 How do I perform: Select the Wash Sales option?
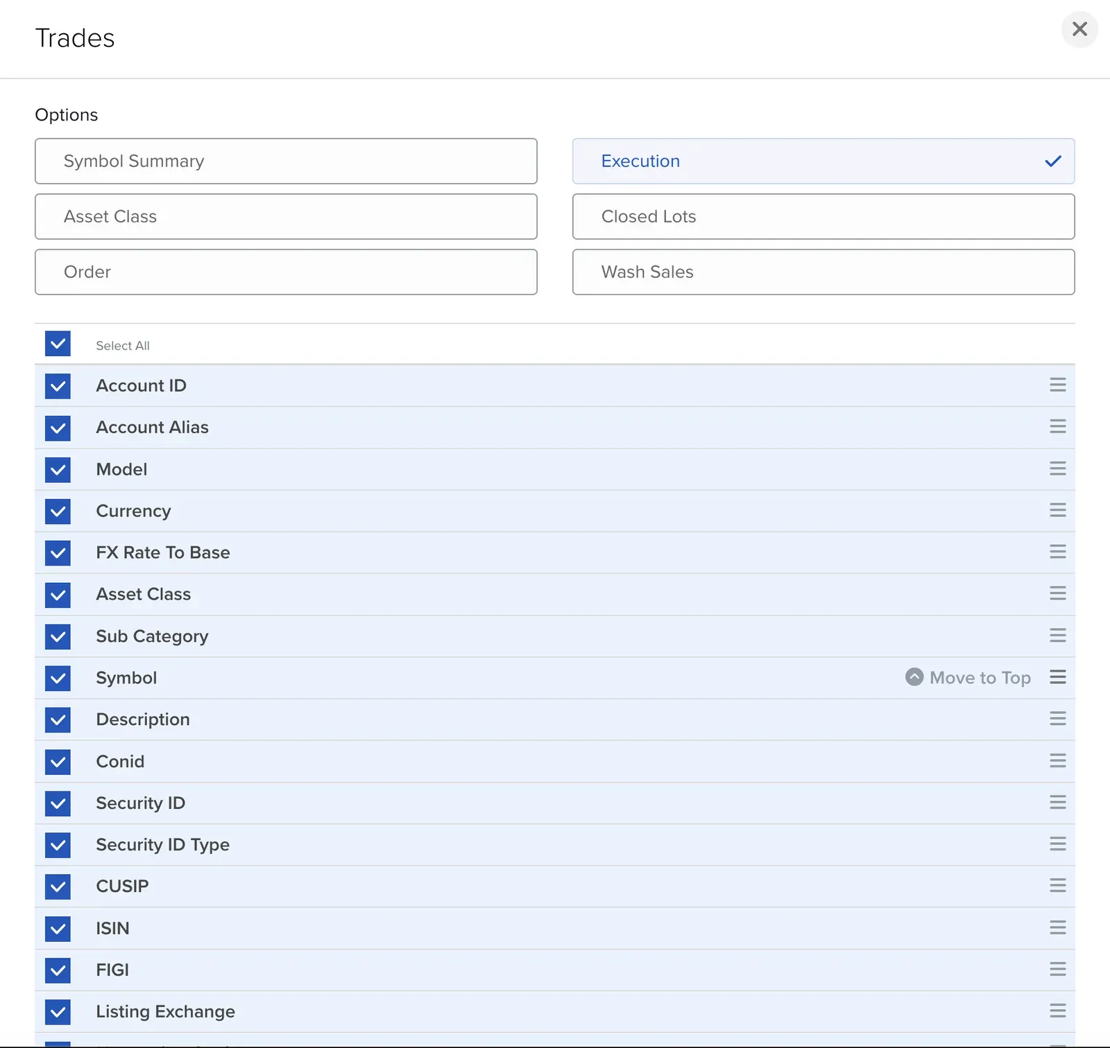(823, 272)
